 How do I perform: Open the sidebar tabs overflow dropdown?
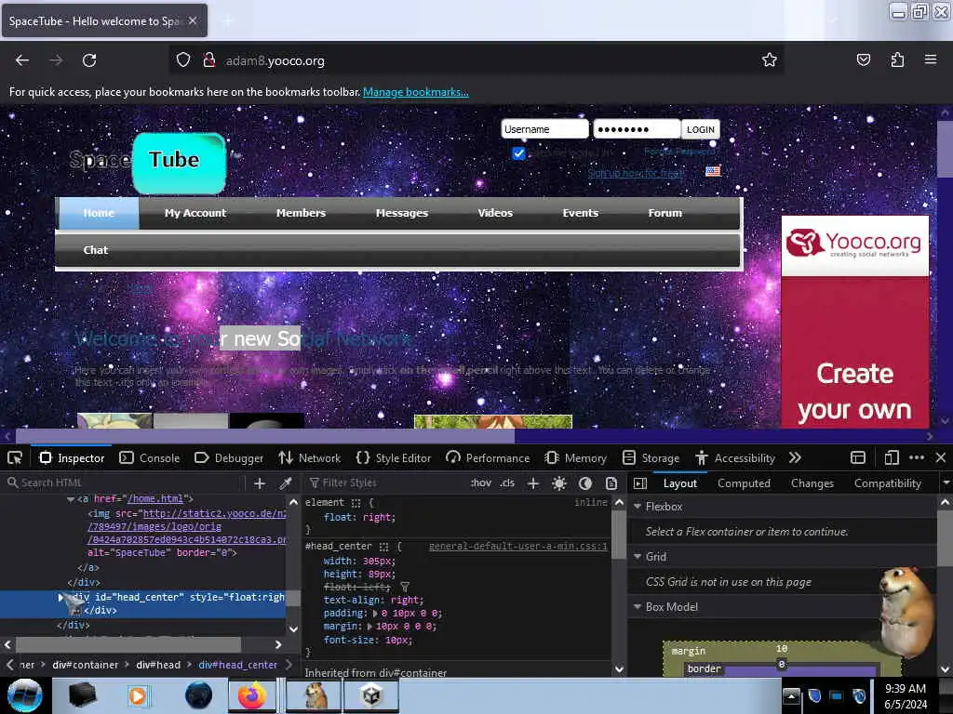tap(946, 483)
